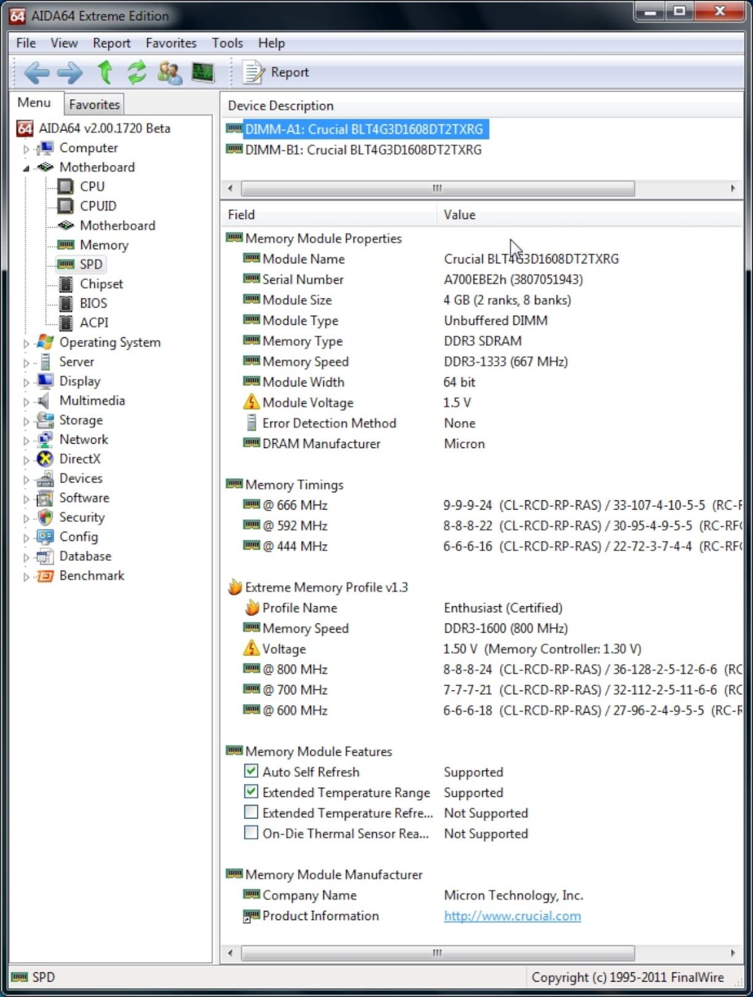Screen dimensions: 753x997
Task: Click the Database icon in tree
Action: coord(45,556)
